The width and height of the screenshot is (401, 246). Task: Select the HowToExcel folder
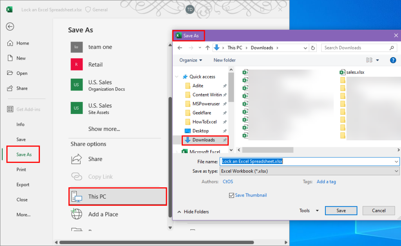point(204,122)
